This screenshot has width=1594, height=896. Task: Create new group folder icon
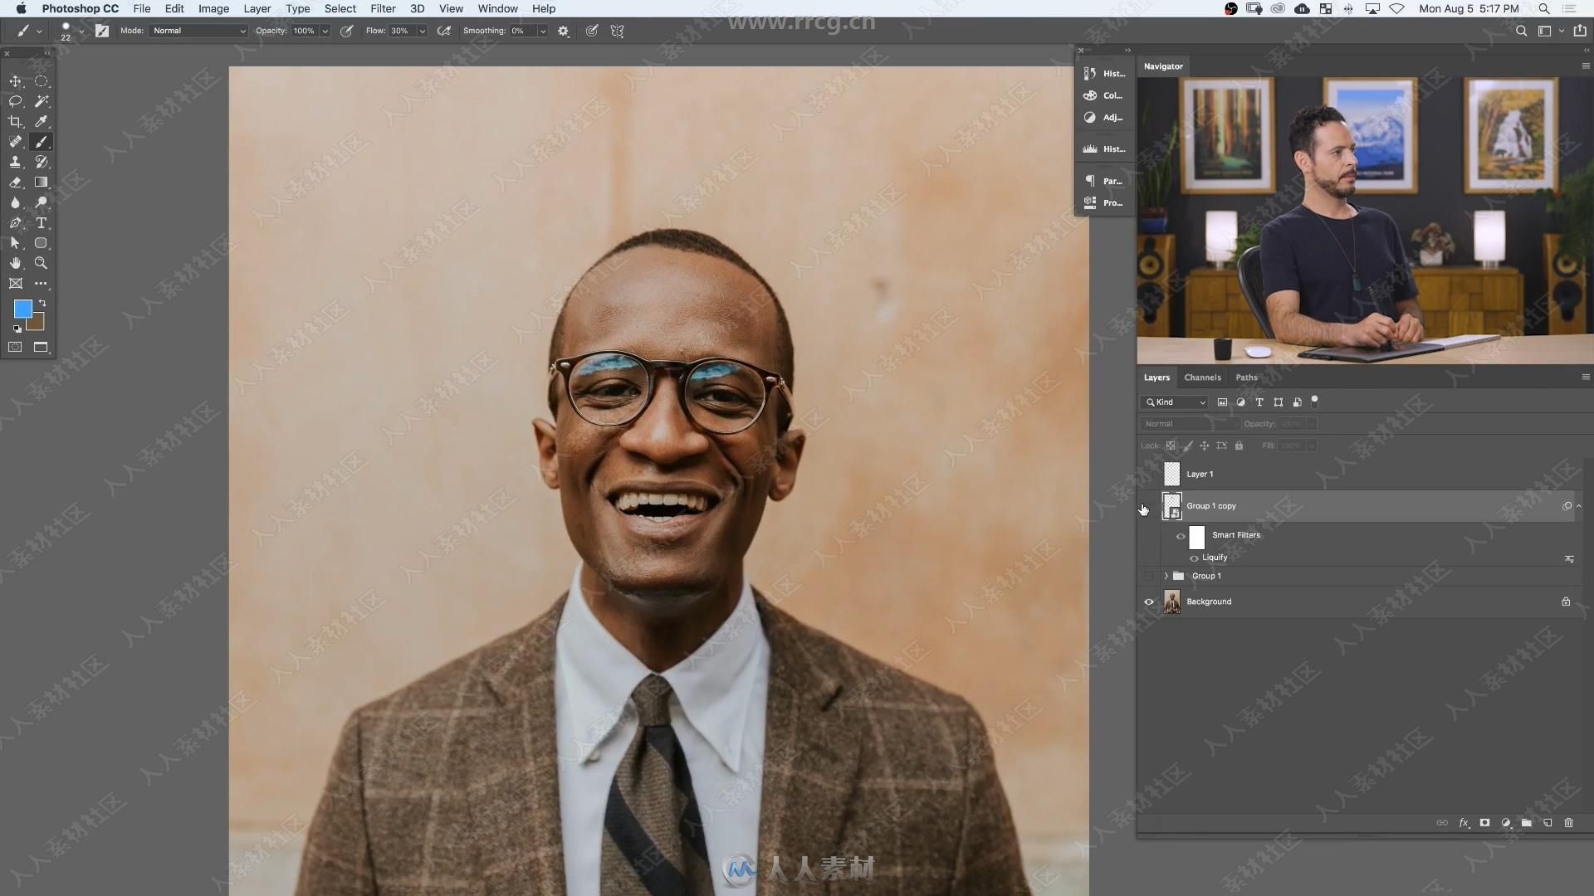(1527, 823)
